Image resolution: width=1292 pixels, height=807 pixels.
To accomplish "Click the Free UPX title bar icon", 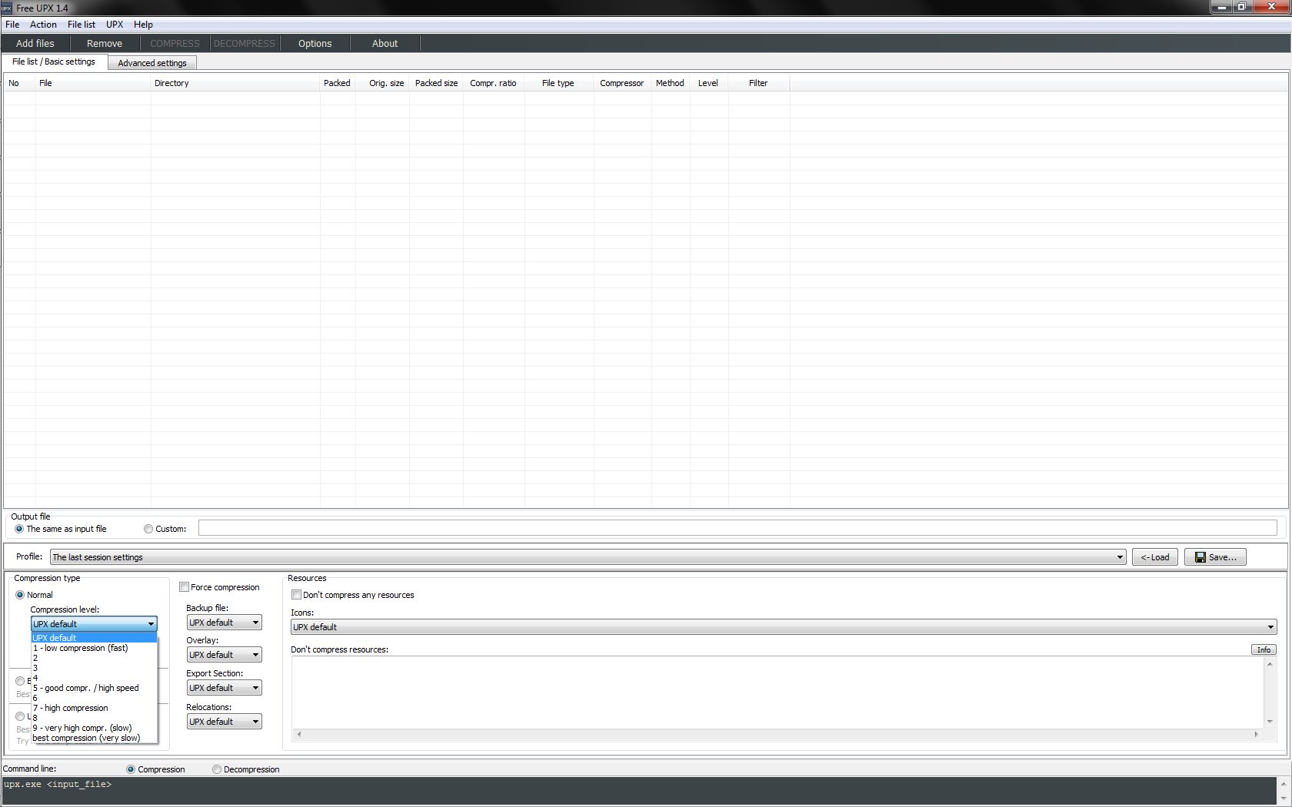I will [x=7, y=8].
